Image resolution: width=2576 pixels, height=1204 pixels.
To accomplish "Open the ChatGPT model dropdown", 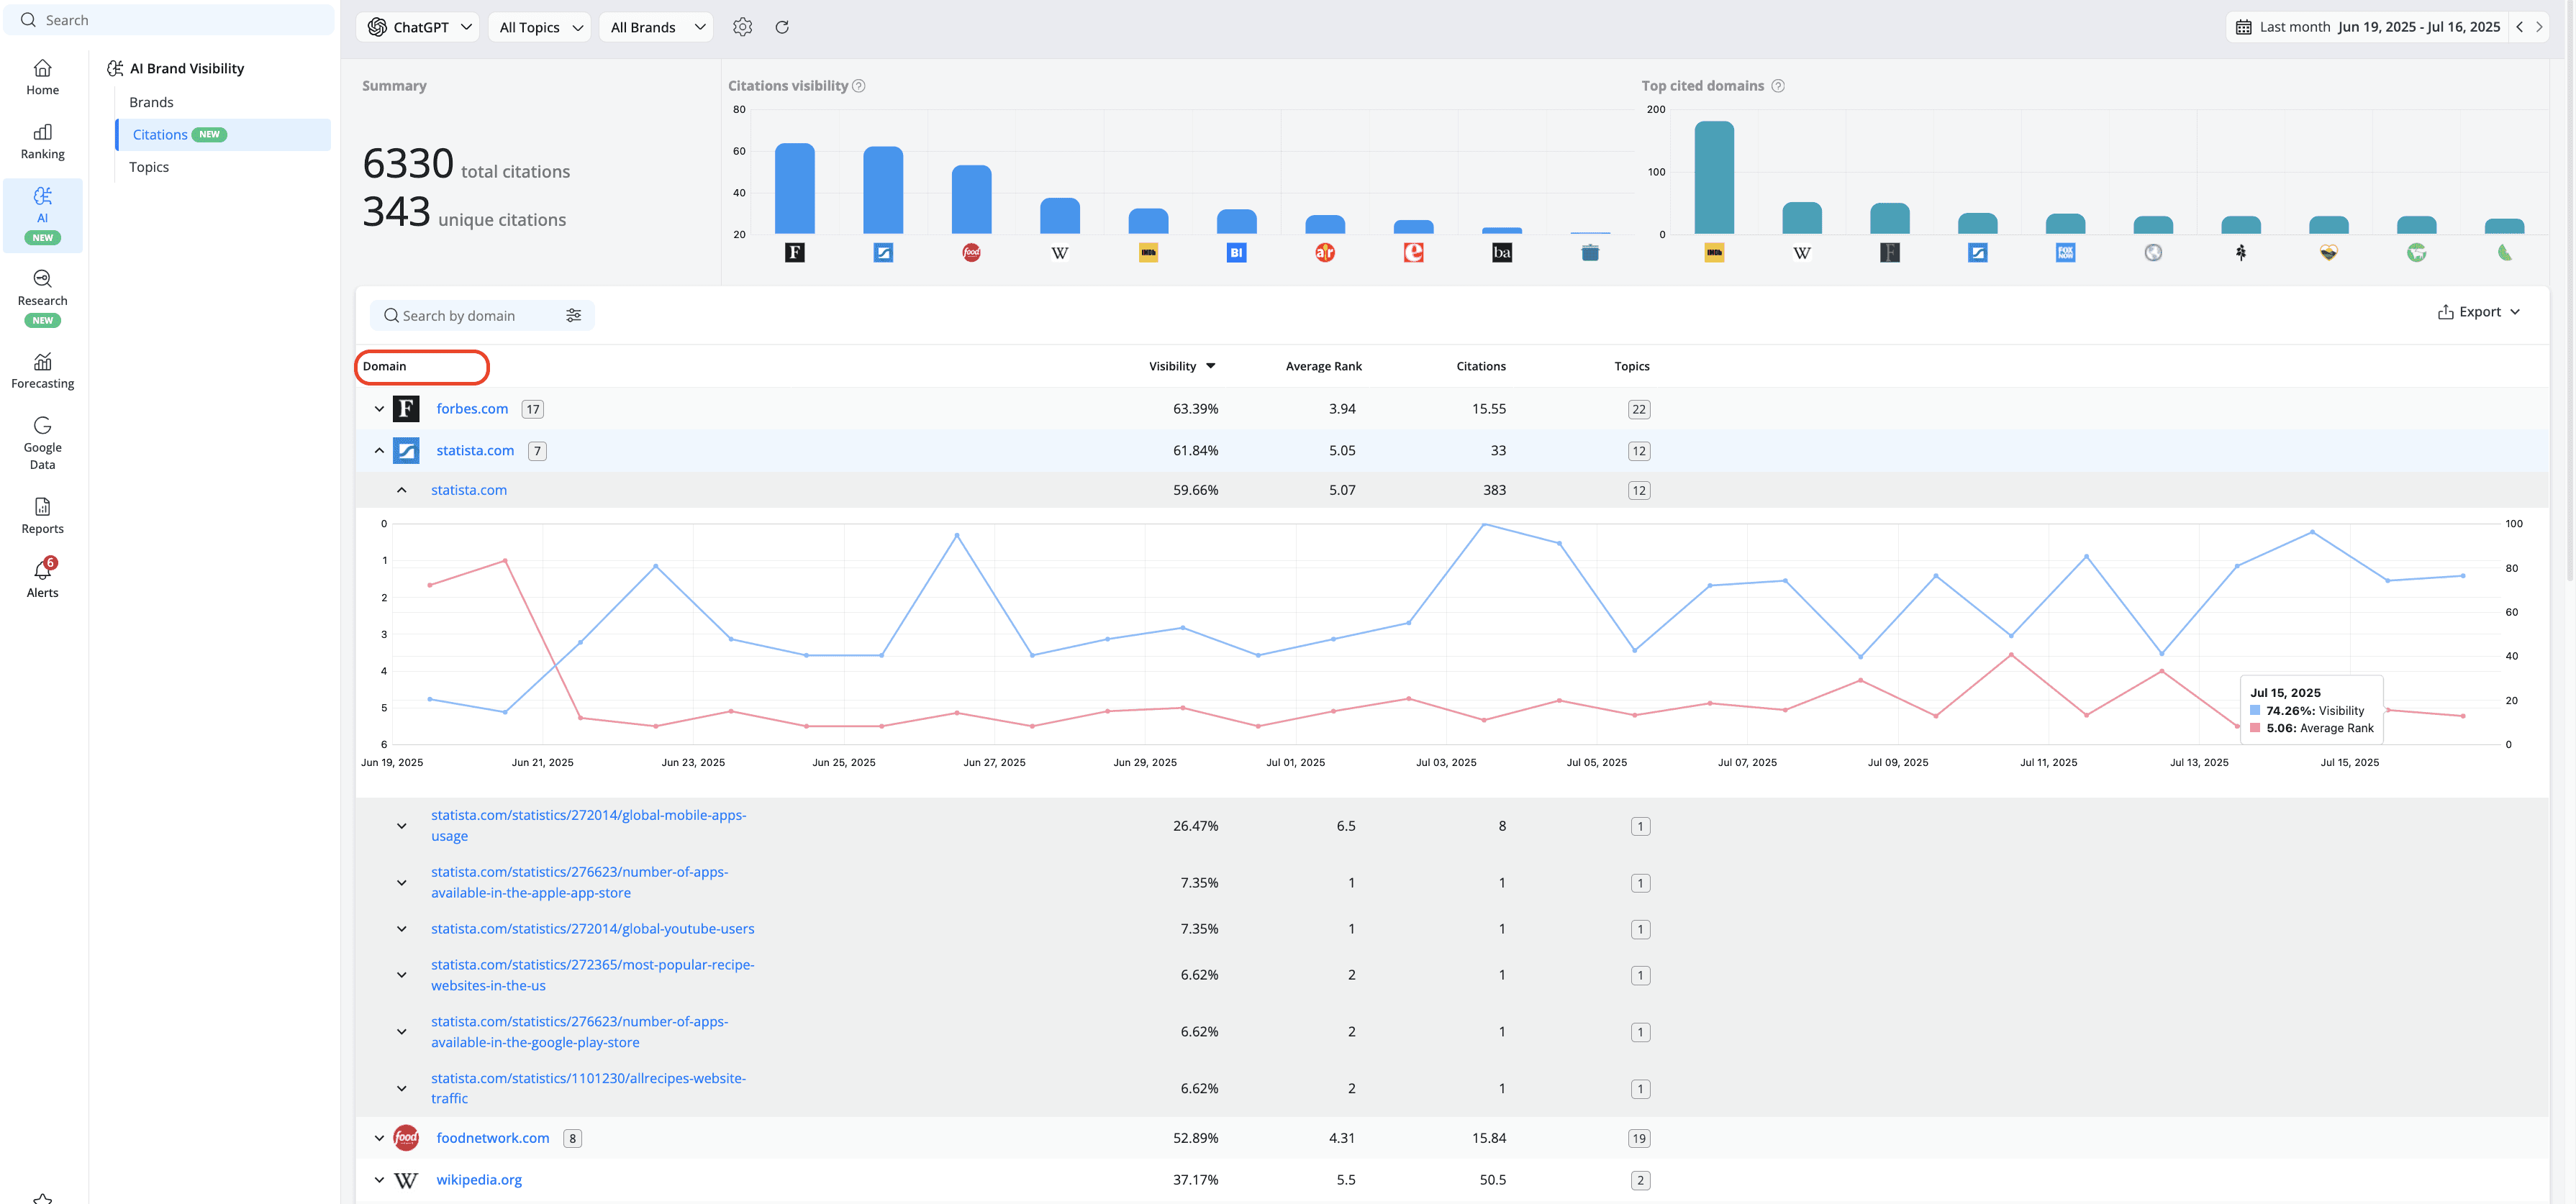I will coord(419,27).
